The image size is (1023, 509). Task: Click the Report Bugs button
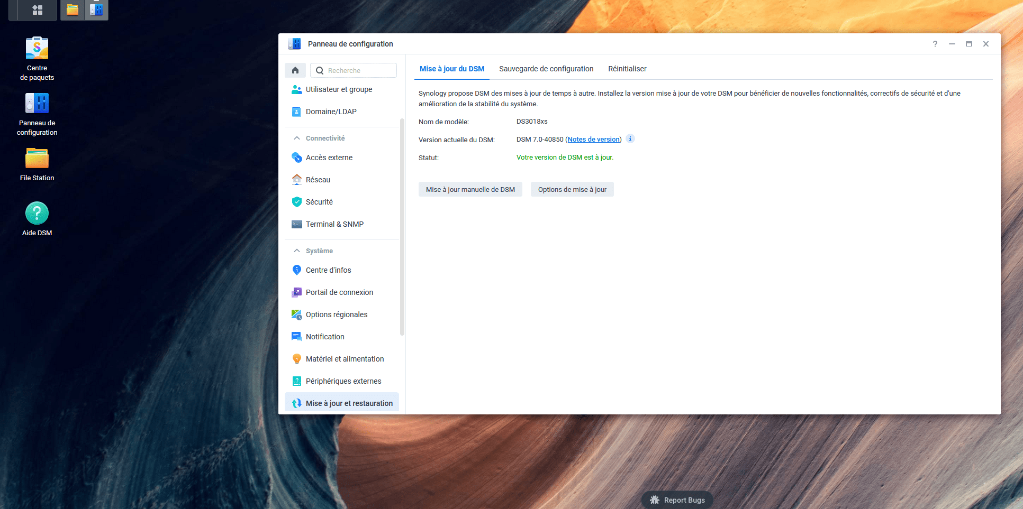676,499
